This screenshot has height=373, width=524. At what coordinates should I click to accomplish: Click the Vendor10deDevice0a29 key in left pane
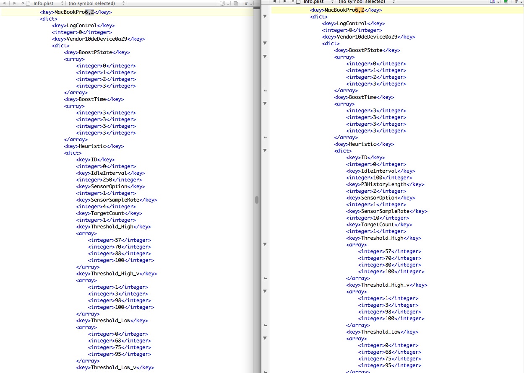99,39
